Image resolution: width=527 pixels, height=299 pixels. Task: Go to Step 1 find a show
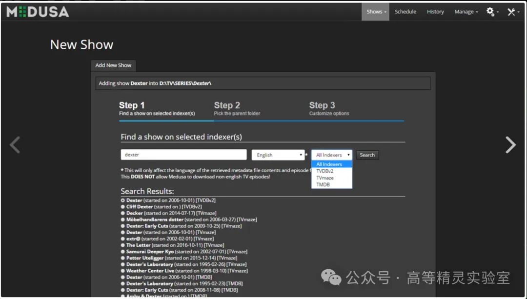(157, 109)
